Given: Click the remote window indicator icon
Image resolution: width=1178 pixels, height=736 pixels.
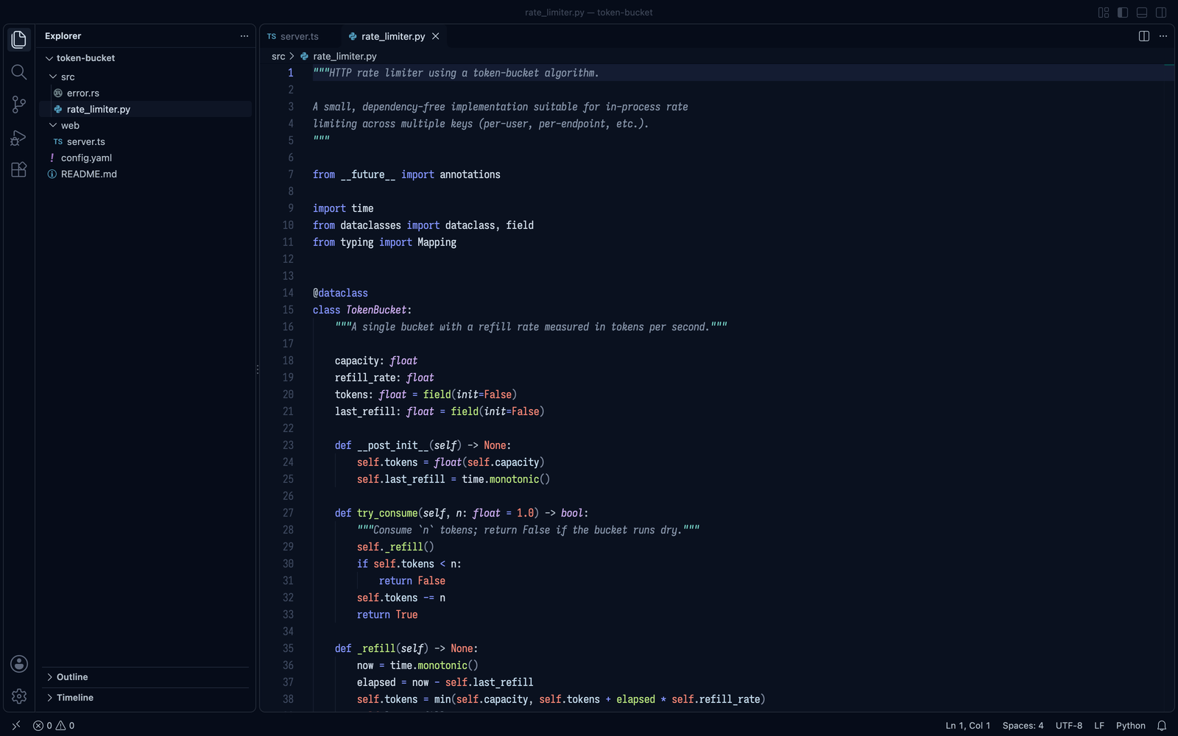Looking at the screenshot, I should 16,726.
